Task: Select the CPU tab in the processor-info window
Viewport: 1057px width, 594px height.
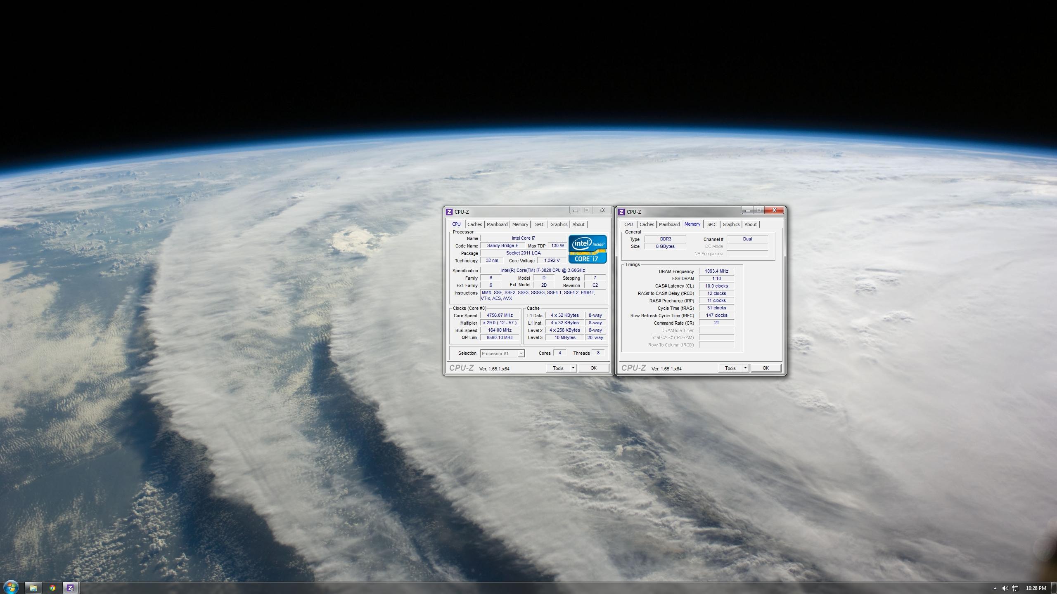Action: 456,224
